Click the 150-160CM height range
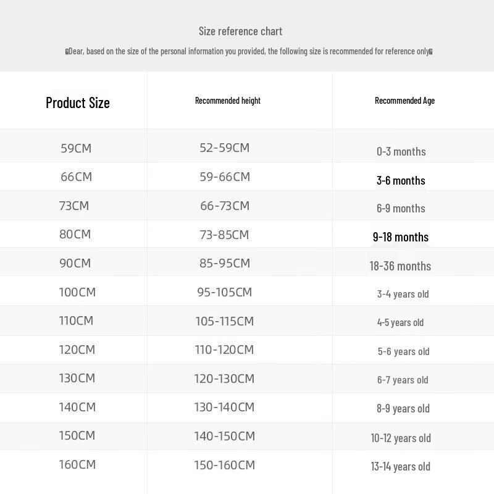Screen dimensions: 494x494 click(x=224, y=465)
